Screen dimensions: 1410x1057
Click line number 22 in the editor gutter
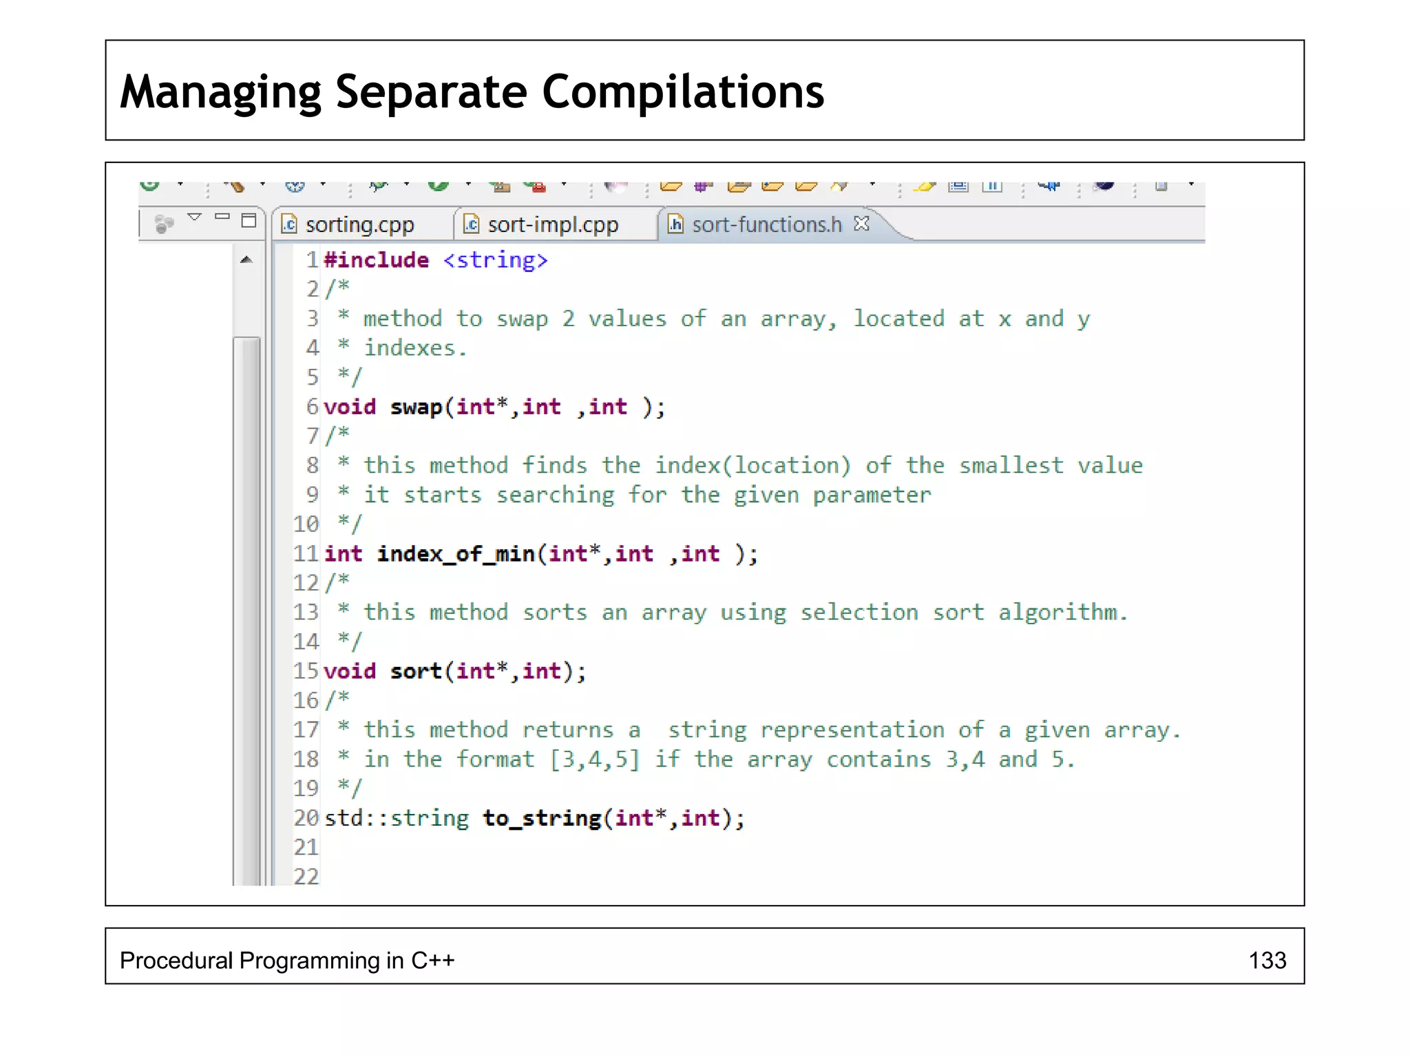(x=306, y=877)
